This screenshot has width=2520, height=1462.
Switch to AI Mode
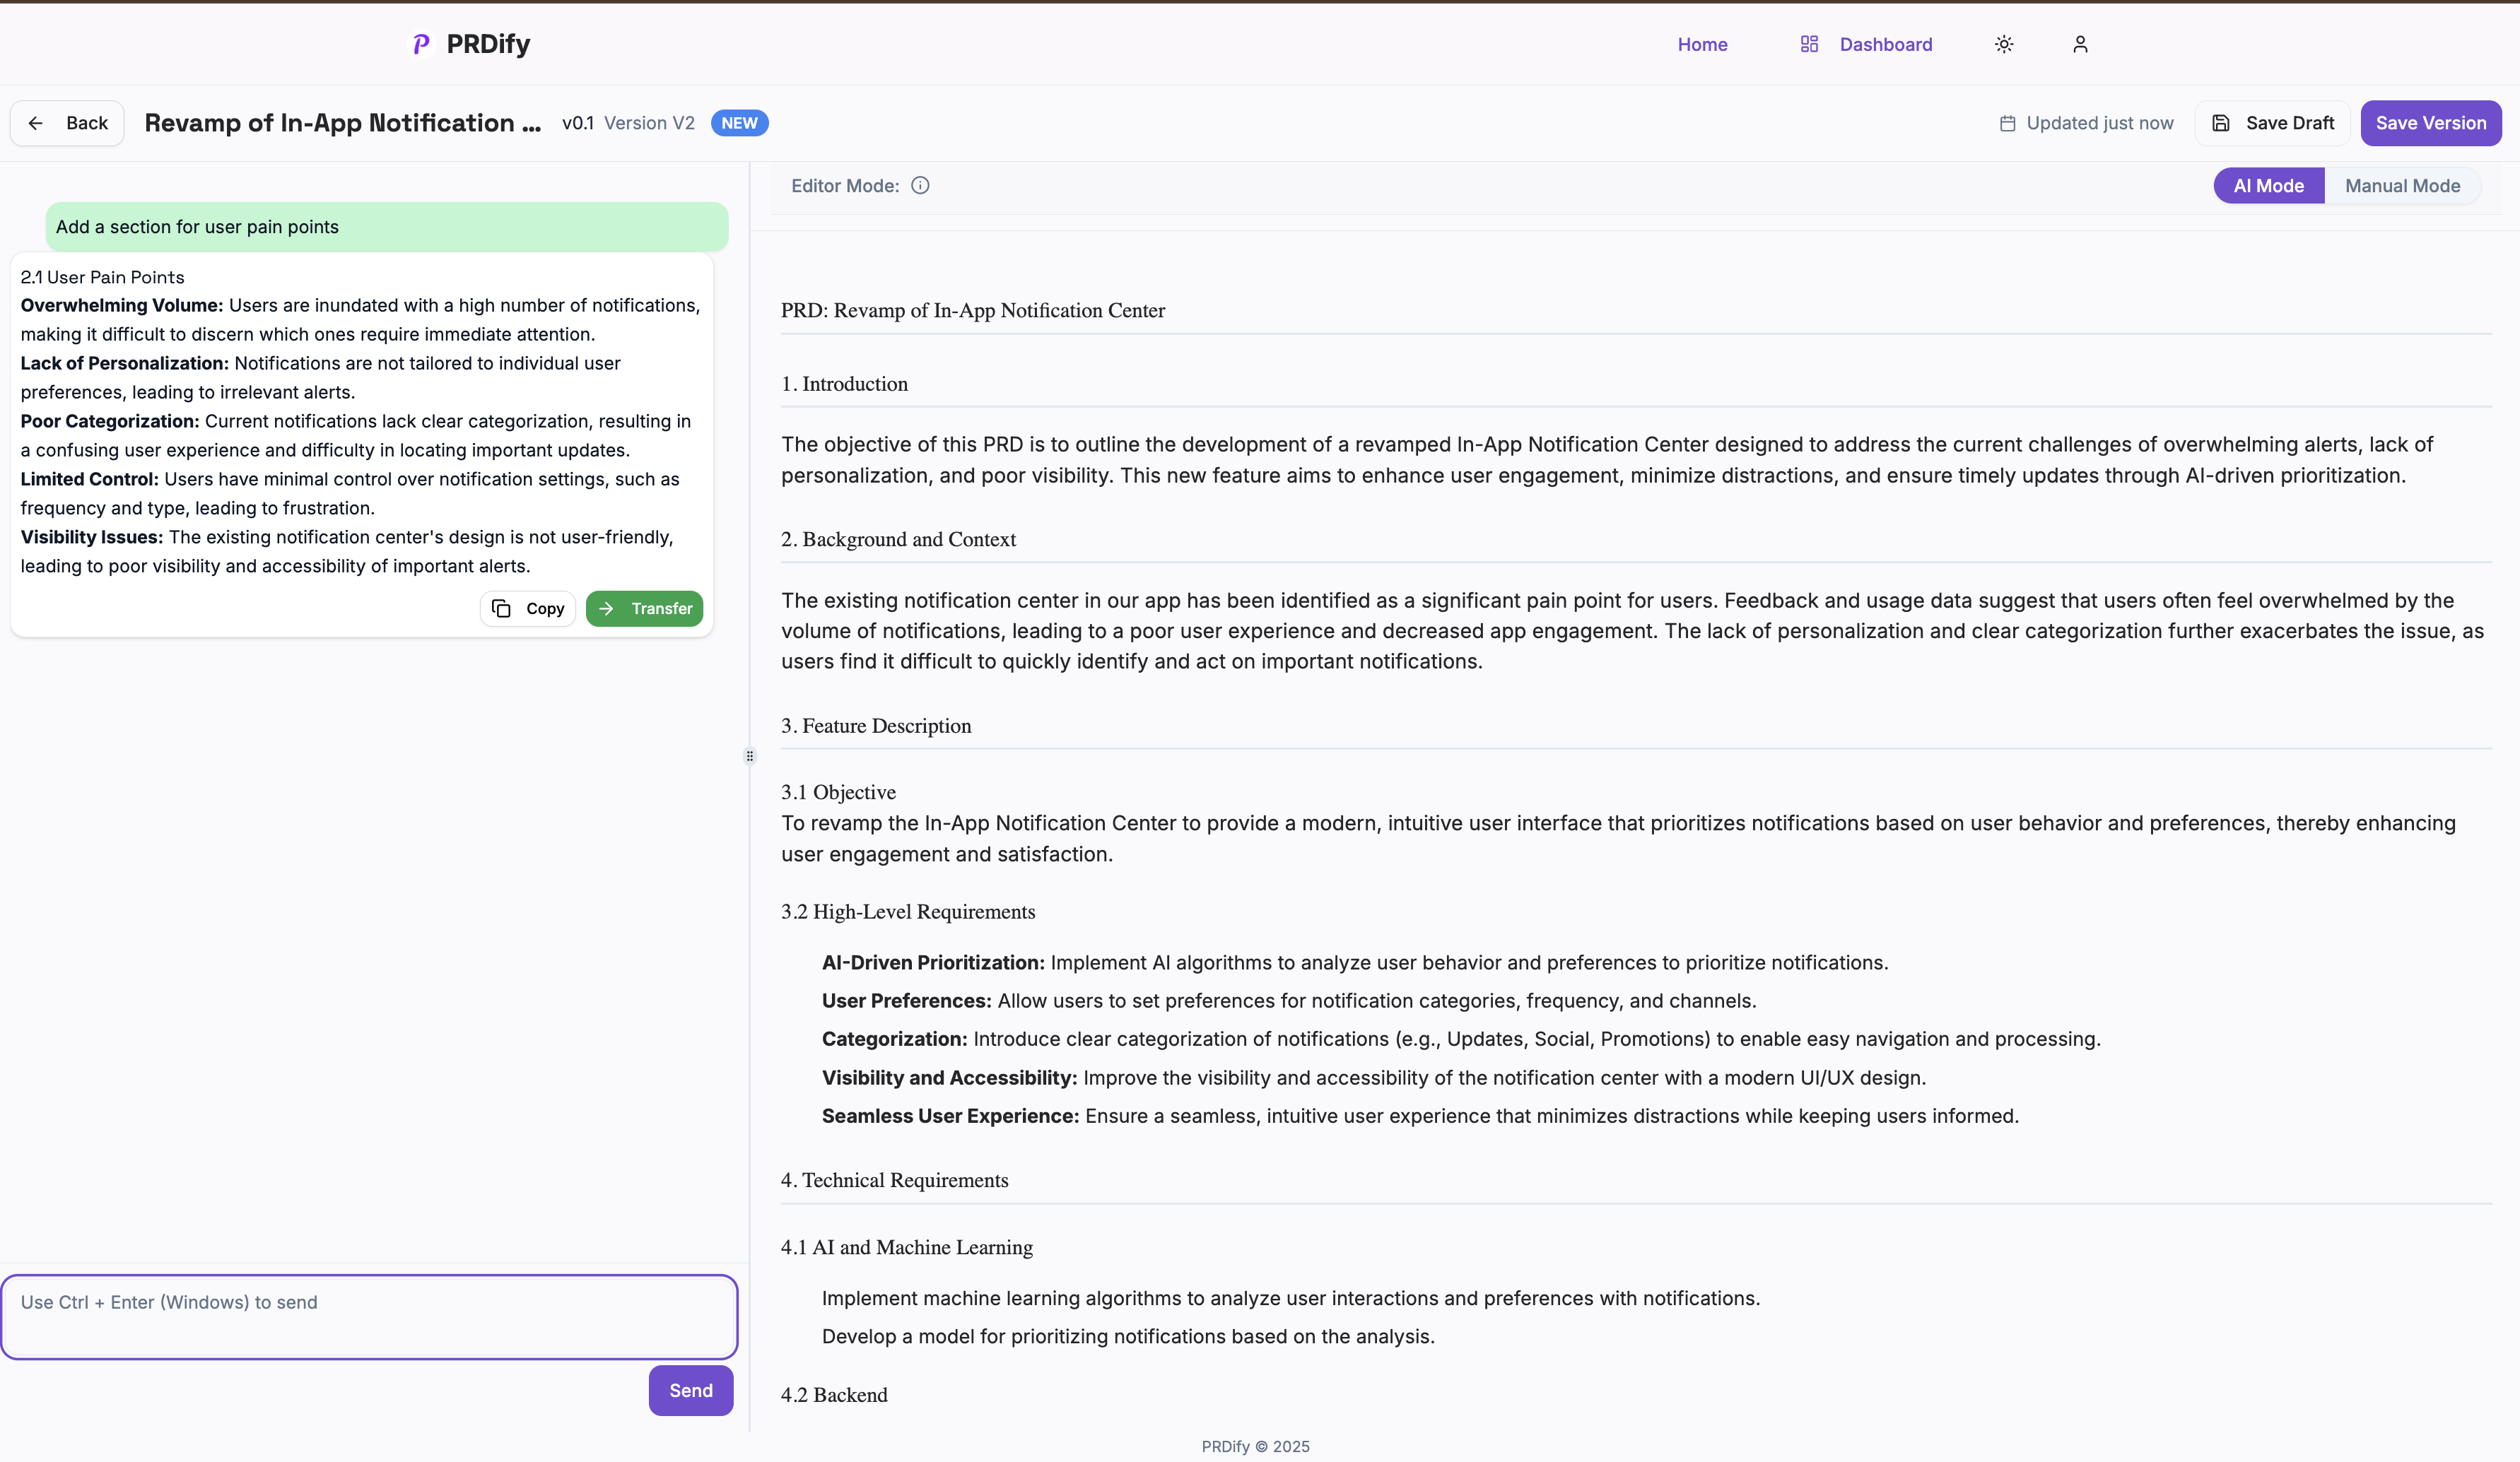[x=2268, y=186]
